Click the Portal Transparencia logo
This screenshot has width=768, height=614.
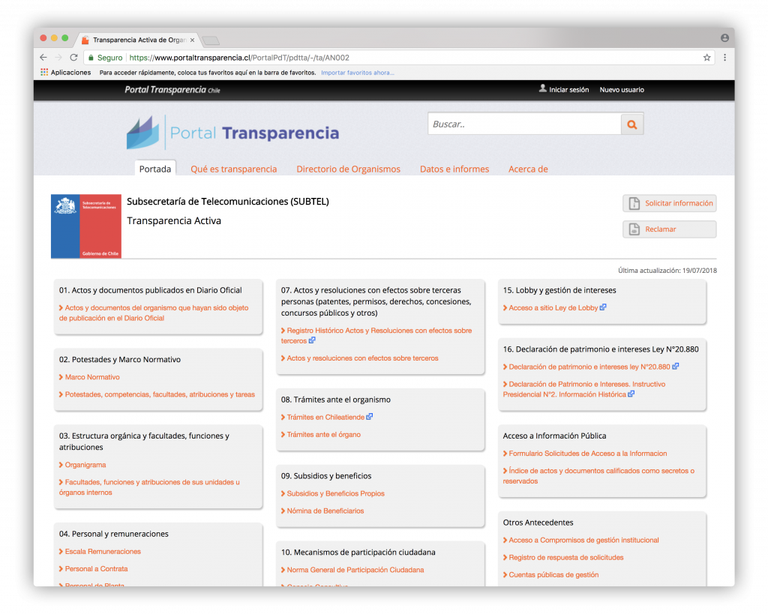[x=232, y=132]
